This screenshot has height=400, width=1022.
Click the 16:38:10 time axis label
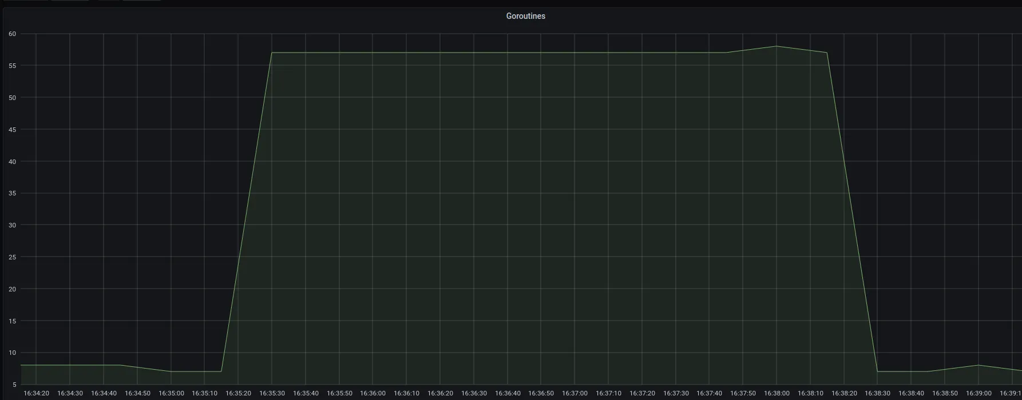pos(810,393)
